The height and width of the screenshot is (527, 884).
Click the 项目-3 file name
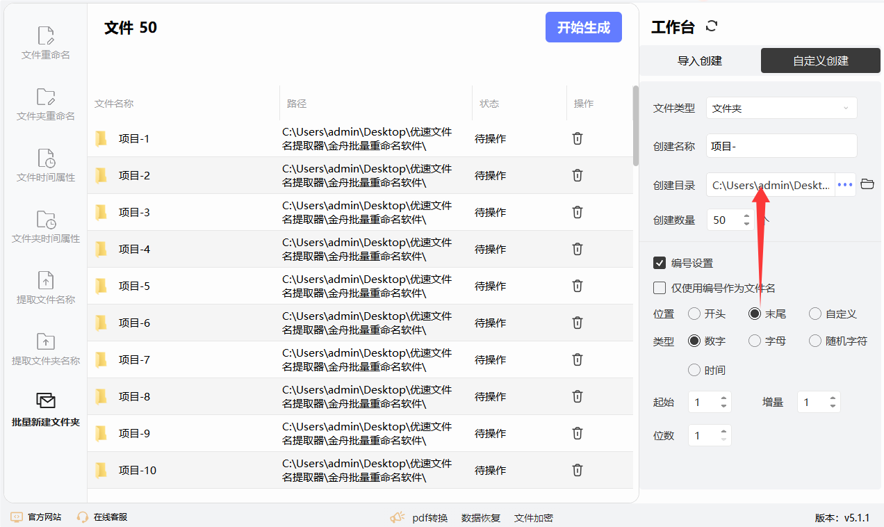[x=134, y=212]
